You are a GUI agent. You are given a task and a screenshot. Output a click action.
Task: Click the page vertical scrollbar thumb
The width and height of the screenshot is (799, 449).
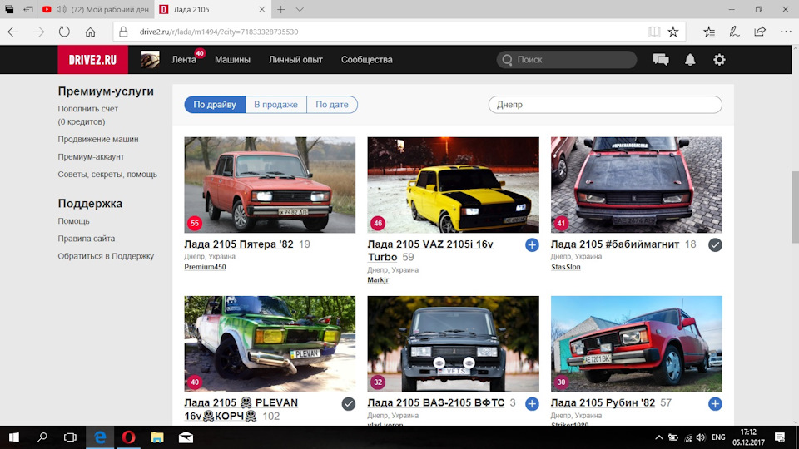point(795,208)
